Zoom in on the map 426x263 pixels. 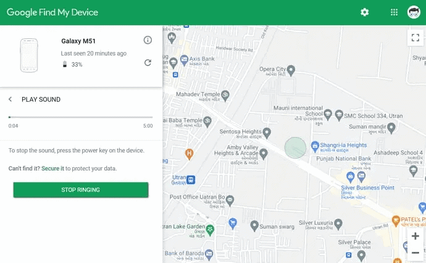[415, 236]
